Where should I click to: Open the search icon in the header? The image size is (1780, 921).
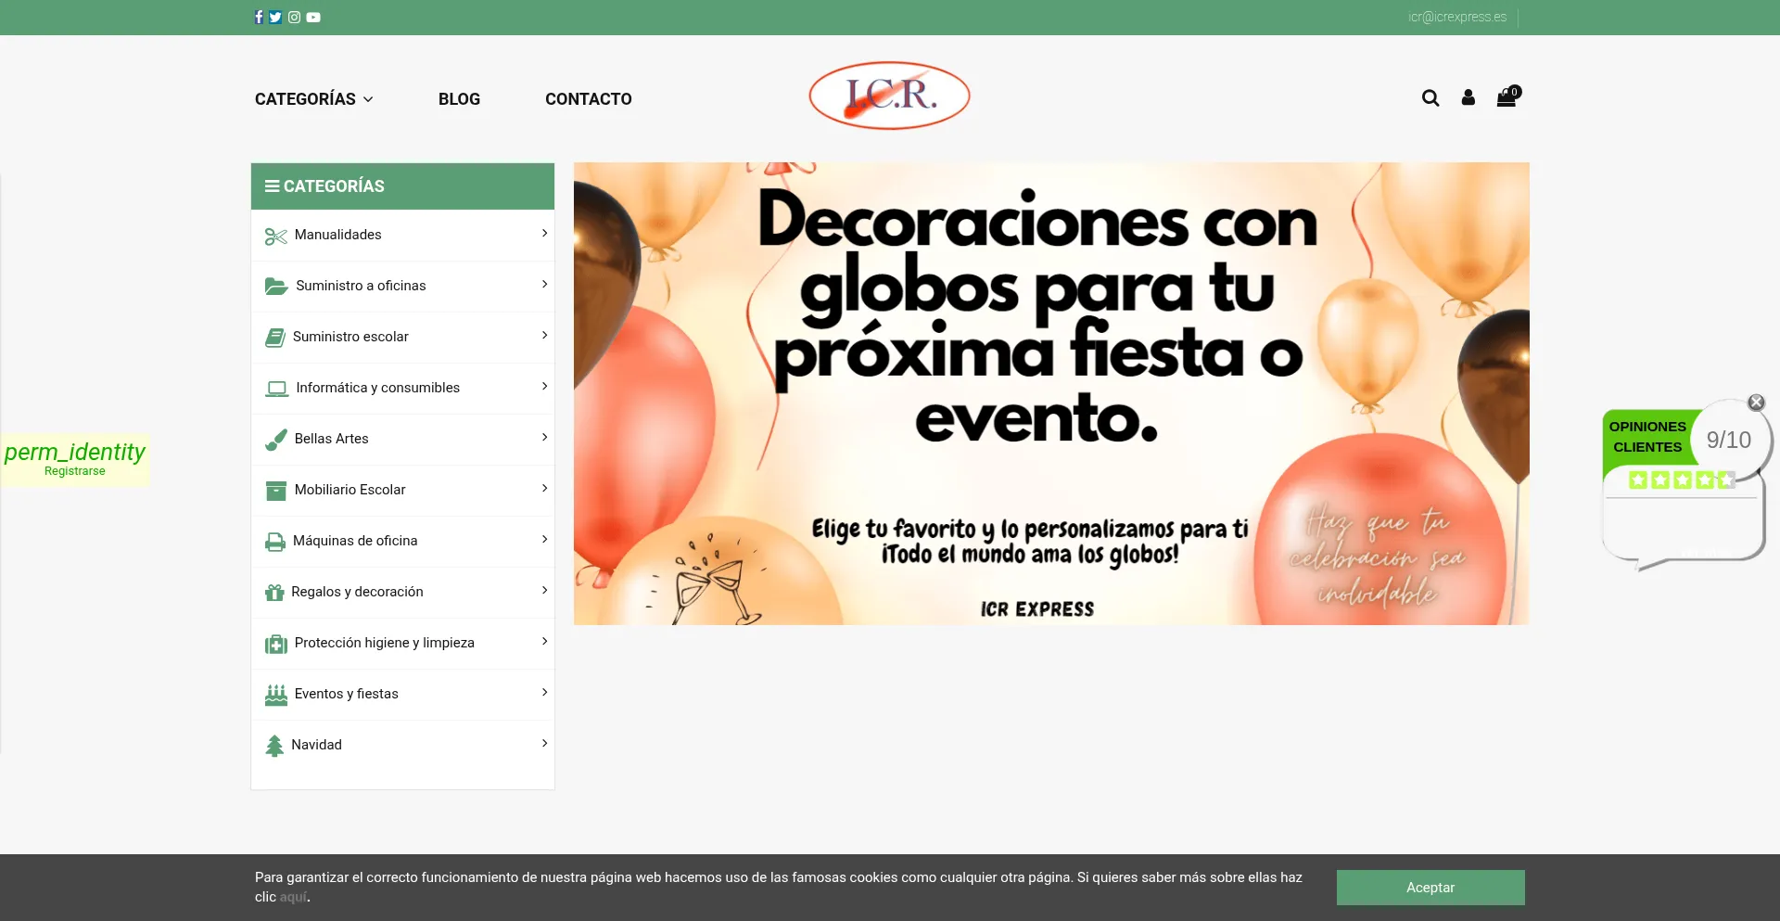tap(1430, 97)
